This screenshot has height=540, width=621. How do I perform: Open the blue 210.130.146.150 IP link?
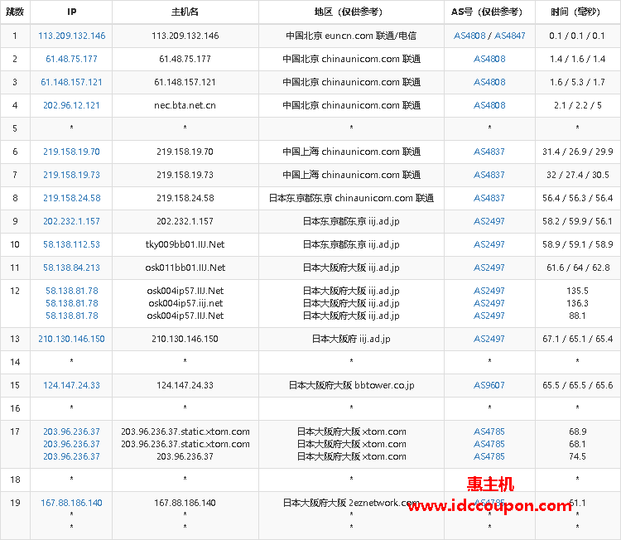point(71,340)
